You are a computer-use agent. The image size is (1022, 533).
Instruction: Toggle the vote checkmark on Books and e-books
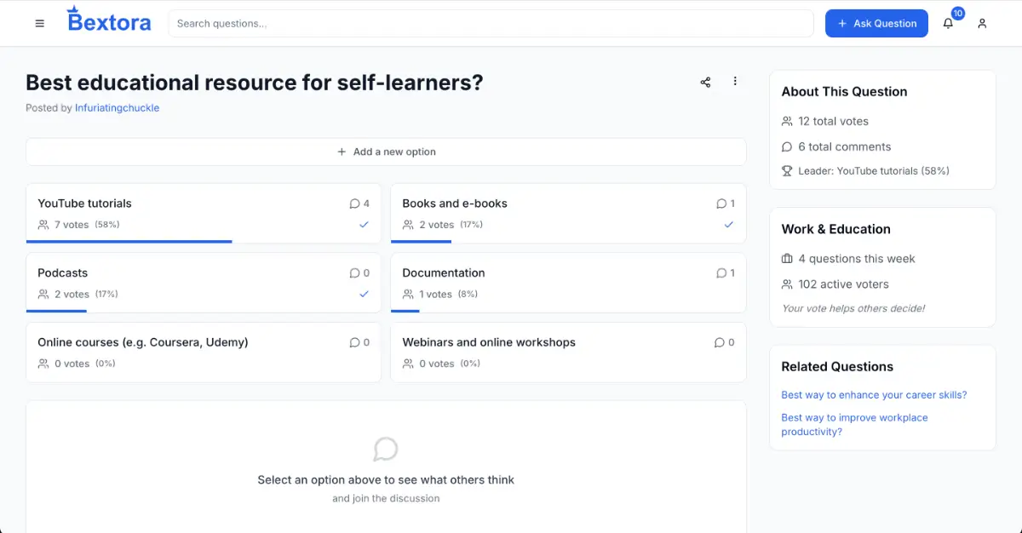[x=728, y=225]
